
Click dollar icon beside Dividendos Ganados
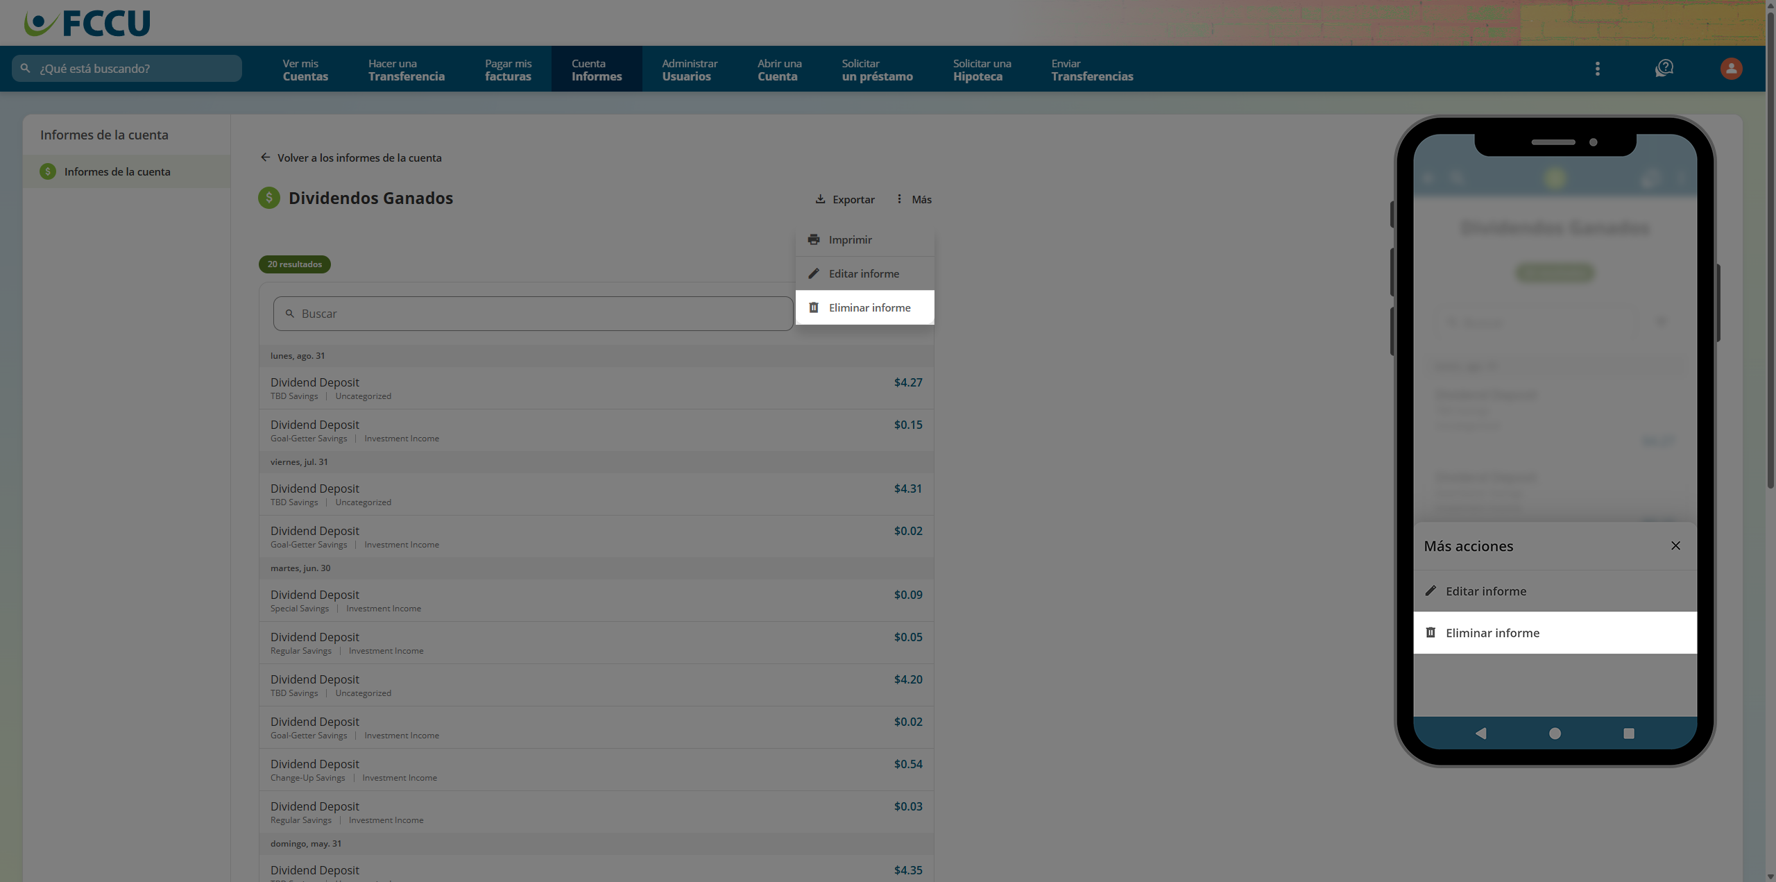(269, 198)
